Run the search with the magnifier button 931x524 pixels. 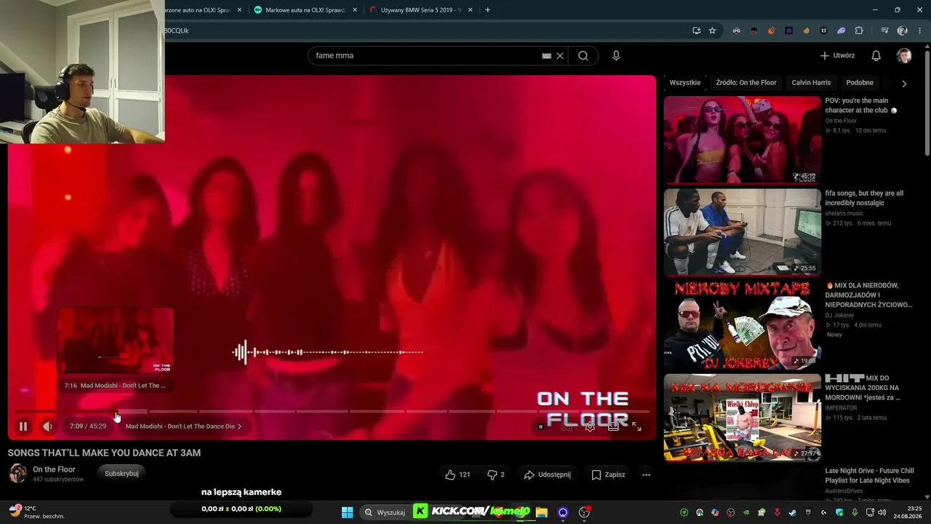(x=583, y=55)
